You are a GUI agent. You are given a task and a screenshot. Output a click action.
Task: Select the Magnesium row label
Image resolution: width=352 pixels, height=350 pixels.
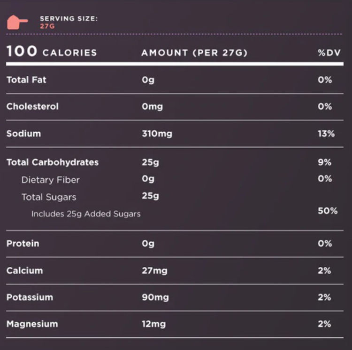click(x=32, y=324)
